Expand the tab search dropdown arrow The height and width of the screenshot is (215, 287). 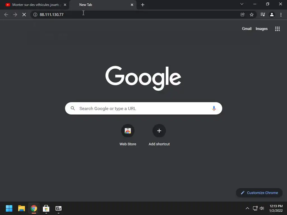click(242, 4)
